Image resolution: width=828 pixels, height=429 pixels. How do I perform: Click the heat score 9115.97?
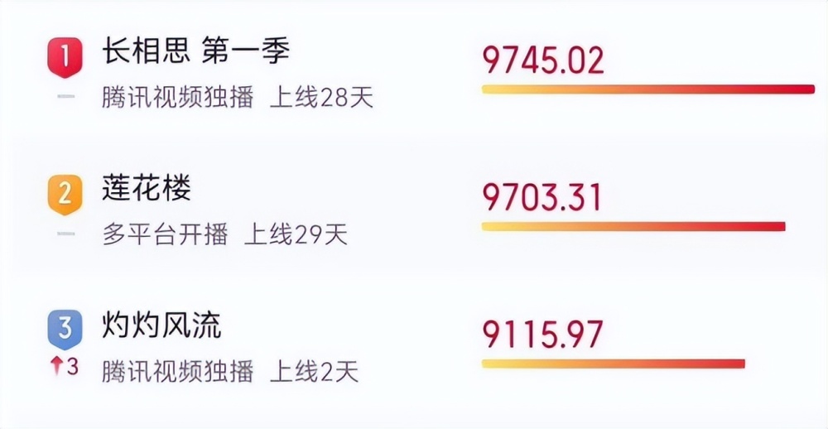[x=543, y=334]
